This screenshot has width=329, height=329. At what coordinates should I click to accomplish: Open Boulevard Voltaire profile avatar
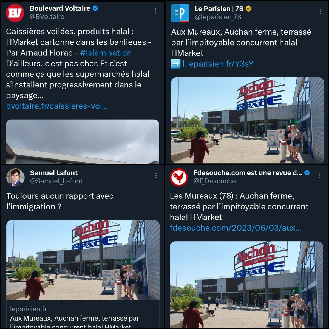pos(15,13)
